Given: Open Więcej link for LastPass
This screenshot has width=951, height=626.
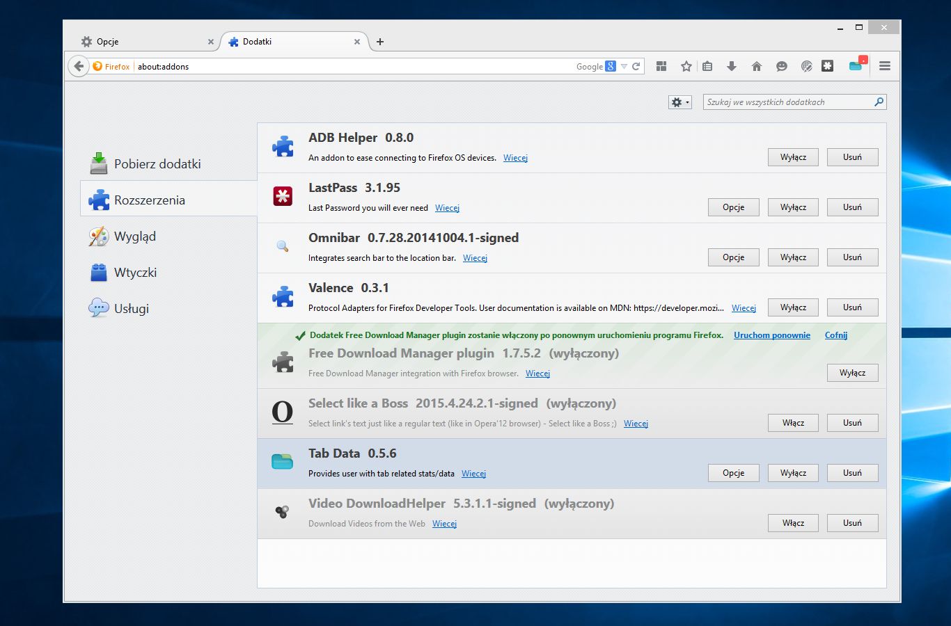Looking at the screenshot, I should tap(447, 208).
